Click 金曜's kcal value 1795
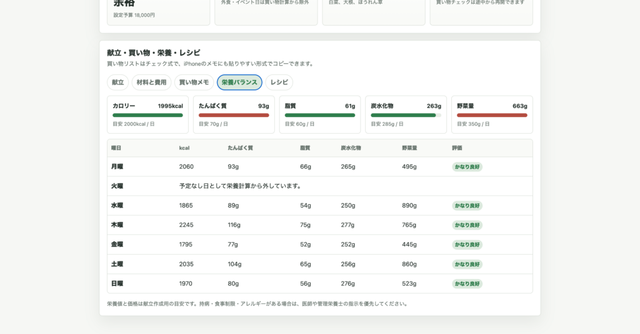 (x=186, y=245)
